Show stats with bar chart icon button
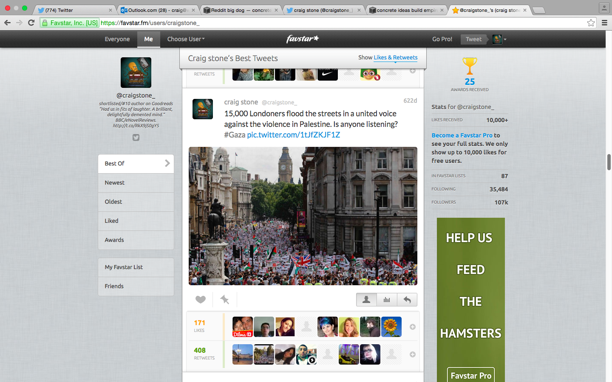612x382 pixels. [387, 300]
